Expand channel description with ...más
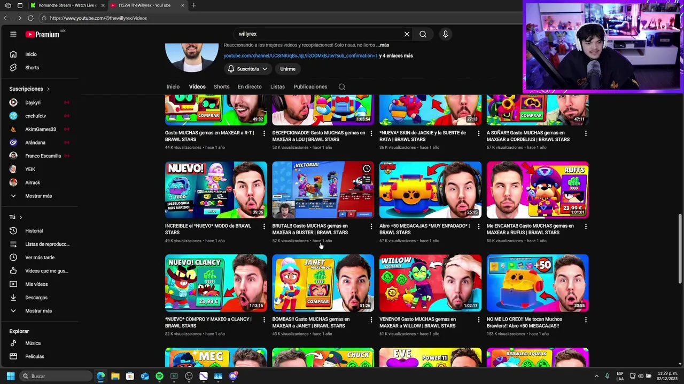The width and height of the screenshot is (684, 384). [383, 45]
